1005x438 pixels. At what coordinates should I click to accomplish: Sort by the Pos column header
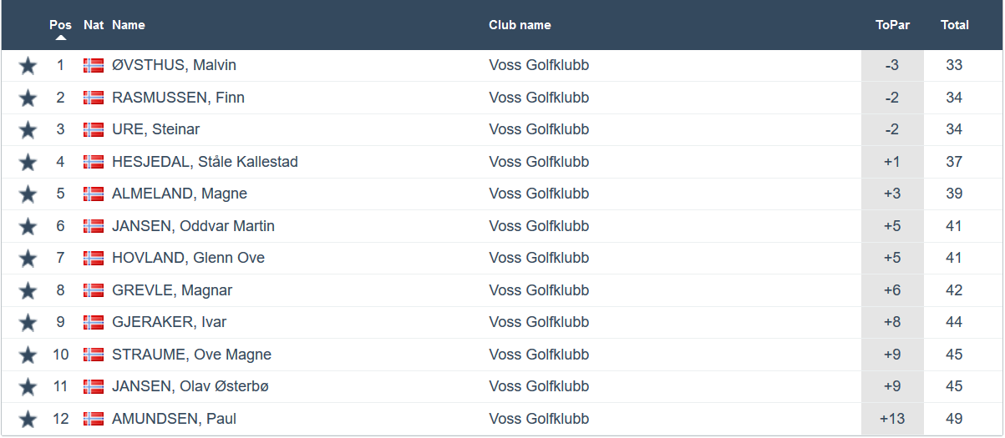click(60, 25)
